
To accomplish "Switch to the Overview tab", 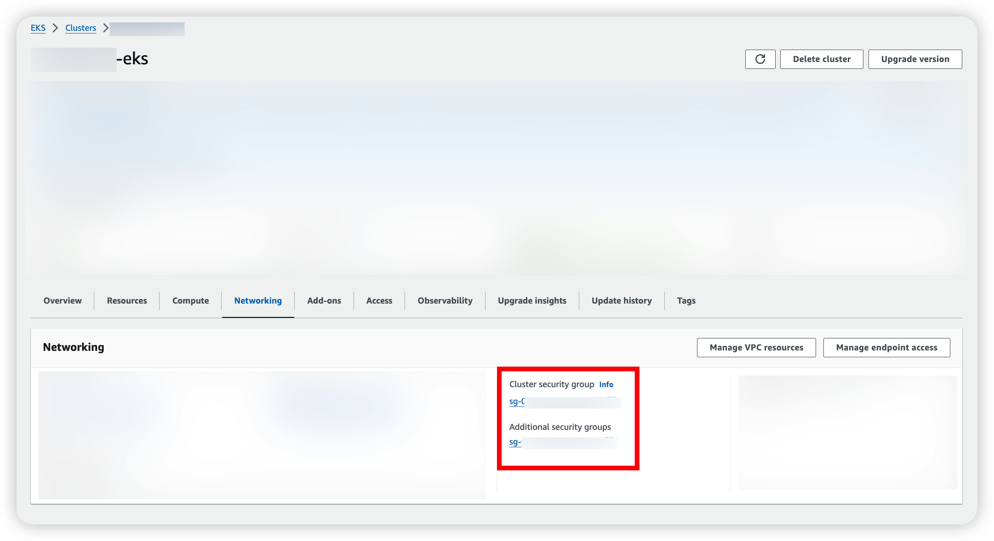I will click(x=63, y=301).
